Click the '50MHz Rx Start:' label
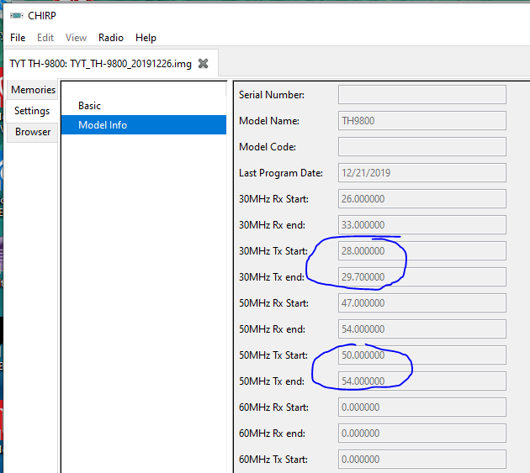Viewport: 530px width, 473px height. pos(273,302)
